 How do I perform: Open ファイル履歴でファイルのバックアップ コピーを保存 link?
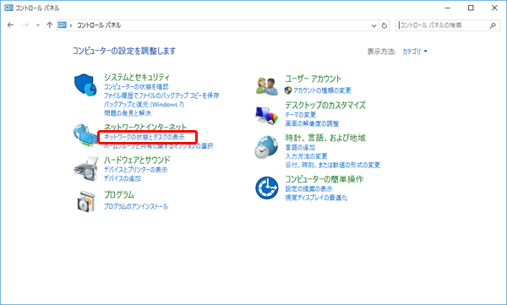(x=161, y=95)
